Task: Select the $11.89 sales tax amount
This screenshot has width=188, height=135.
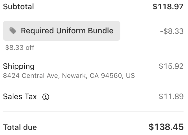Action: tap(171, 97)
